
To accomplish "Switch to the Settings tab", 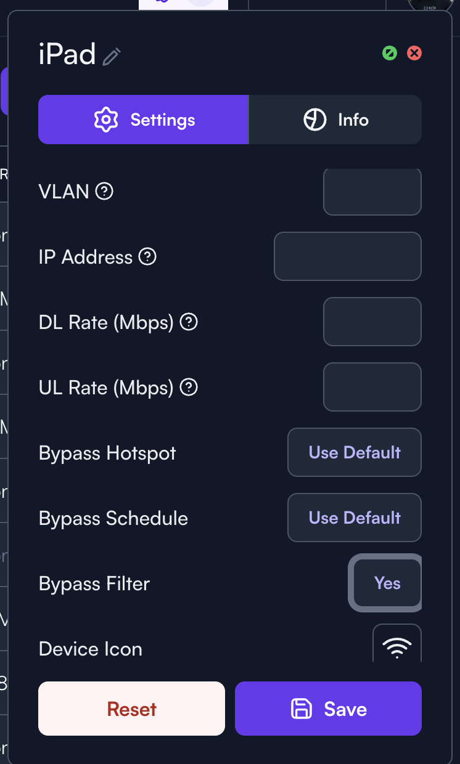I will (x=144, y=120).
